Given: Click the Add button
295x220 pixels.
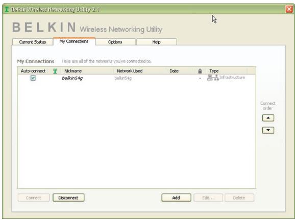Looking at the screenshot, I should pyautogui.click(x=176, y=198).
